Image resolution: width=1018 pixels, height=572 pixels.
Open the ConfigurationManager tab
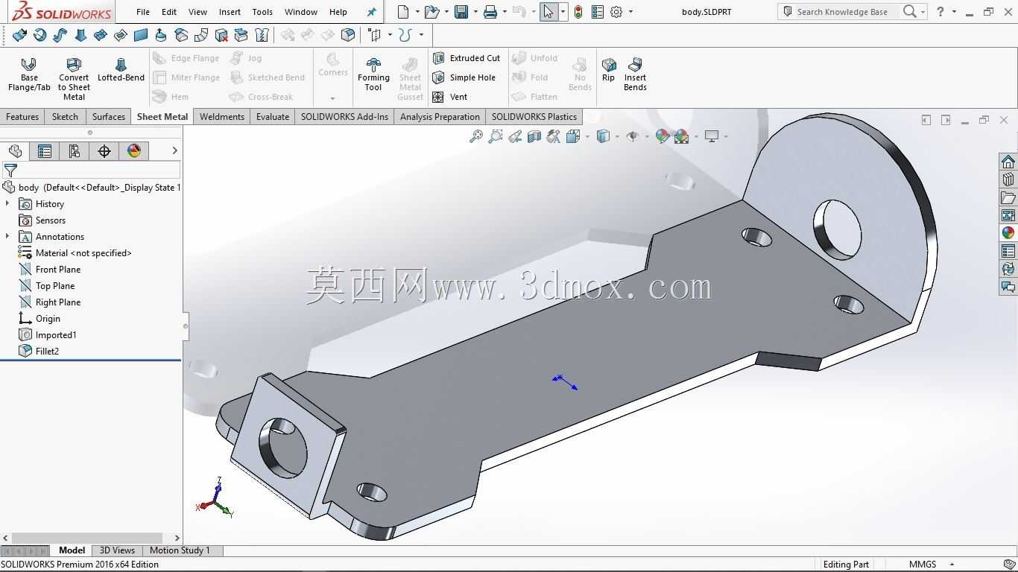[75, 151]
